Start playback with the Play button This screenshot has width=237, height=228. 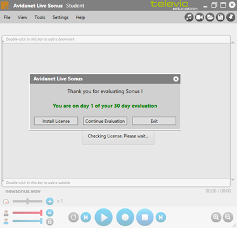pyautogui.click(x=103, y=217)
